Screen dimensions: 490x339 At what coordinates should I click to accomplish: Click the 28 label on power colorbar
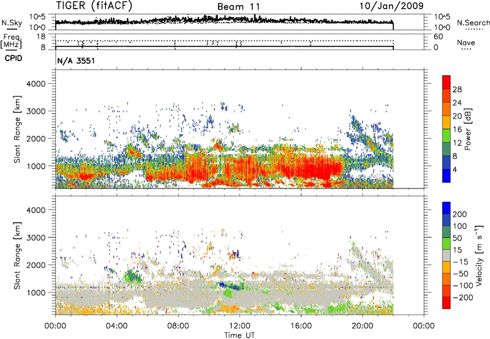[x=457, y=89]
